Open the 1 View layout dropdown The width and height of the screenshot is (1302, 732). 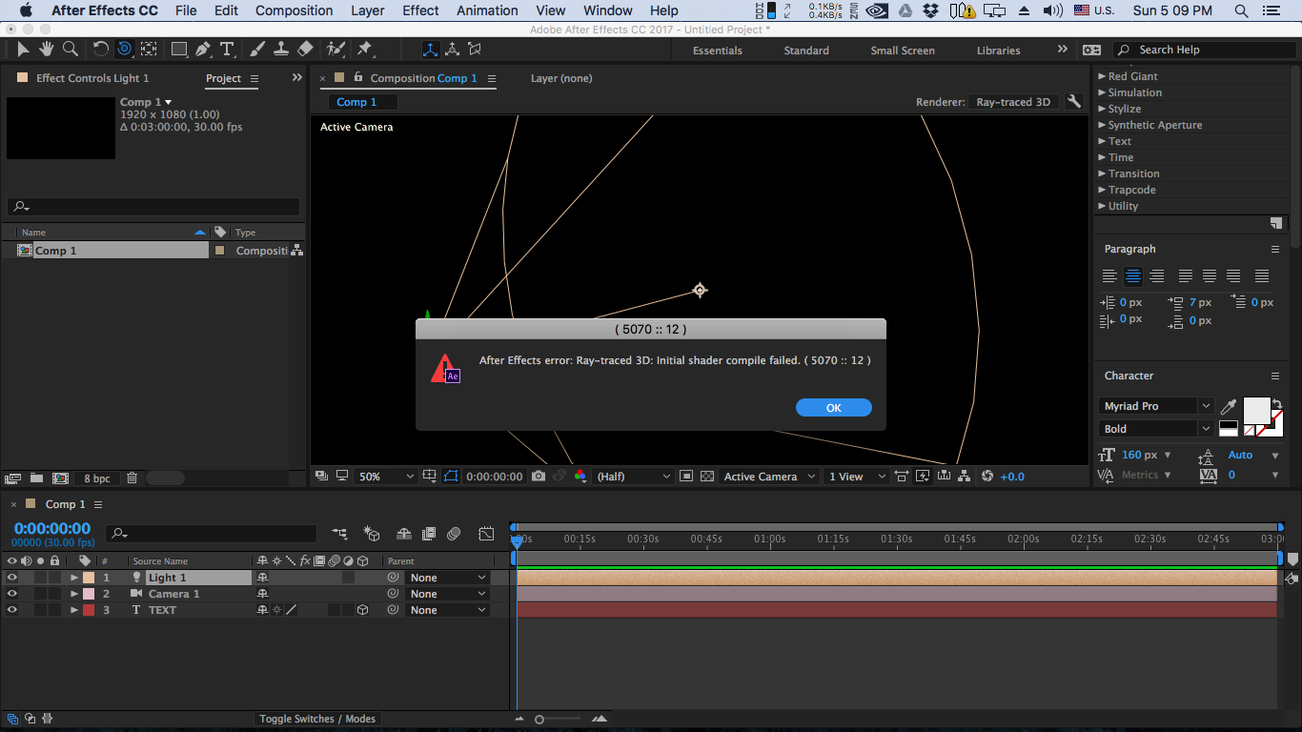856,477
